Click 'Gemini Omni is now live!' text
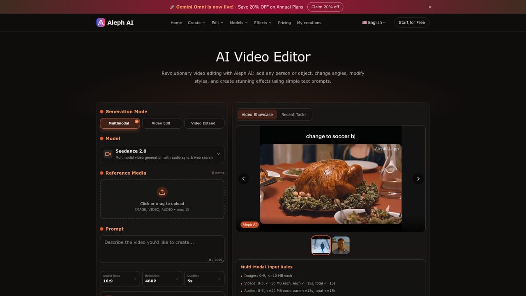 205,7
